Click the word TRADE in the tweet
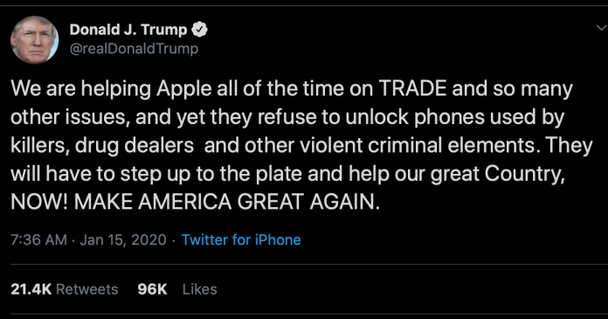 412,88
